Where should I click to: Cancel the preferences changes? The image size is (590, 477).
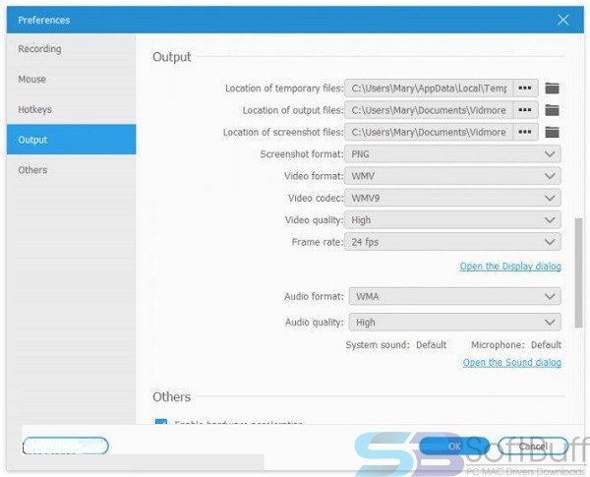coord(533,447)
